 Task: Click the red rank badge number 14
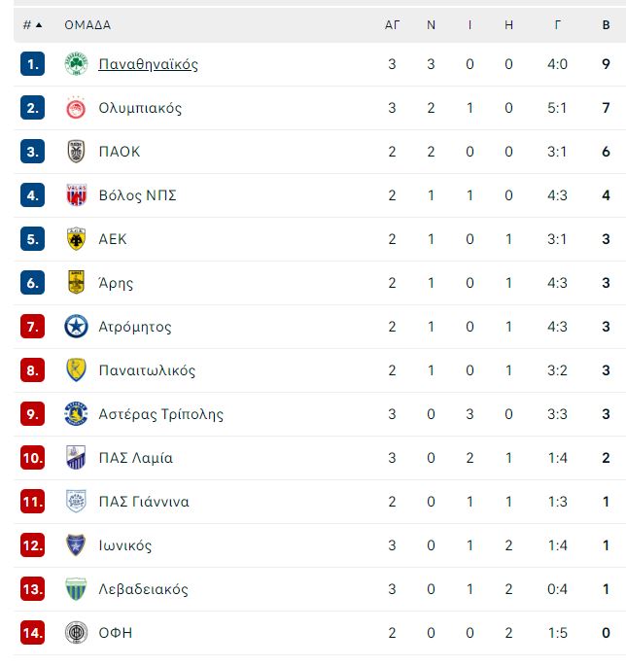pyautogui.click(x=32, y=632)
